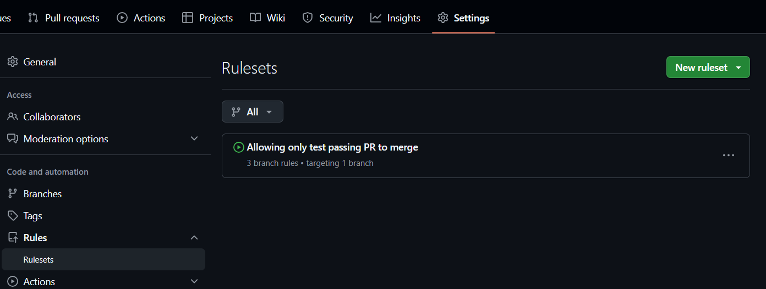Click the green active status icon on ruleset
The width and height of the screenshot is (766, 289).
pos(238,147)
